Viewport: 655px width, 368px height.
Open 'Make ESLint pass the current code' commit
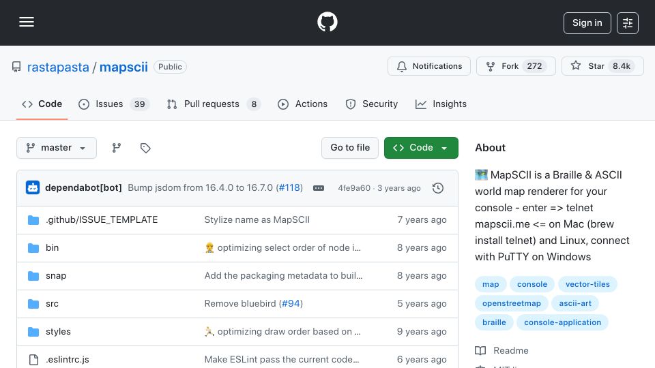click(282, 360)
